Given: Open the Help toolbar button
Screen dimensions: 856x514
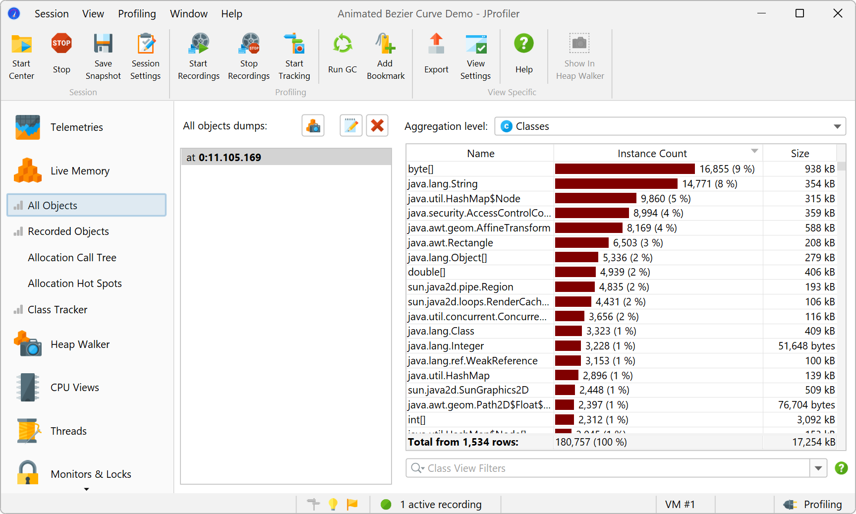Looking at the screenshot, I should (x=524, y=53).
